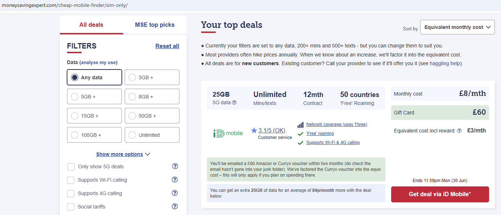Select the All deals tab

click(x=91, y=25)
